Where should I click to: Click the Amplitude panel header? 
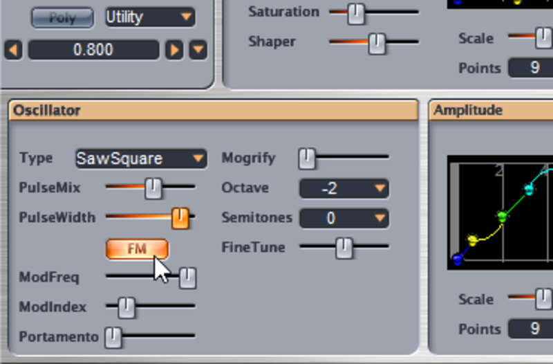click(x=491, y=110)
